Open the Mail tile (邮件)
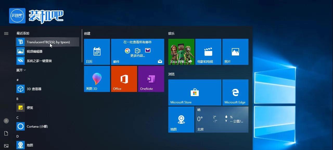333x150 pixels. (x=138, y=52)
